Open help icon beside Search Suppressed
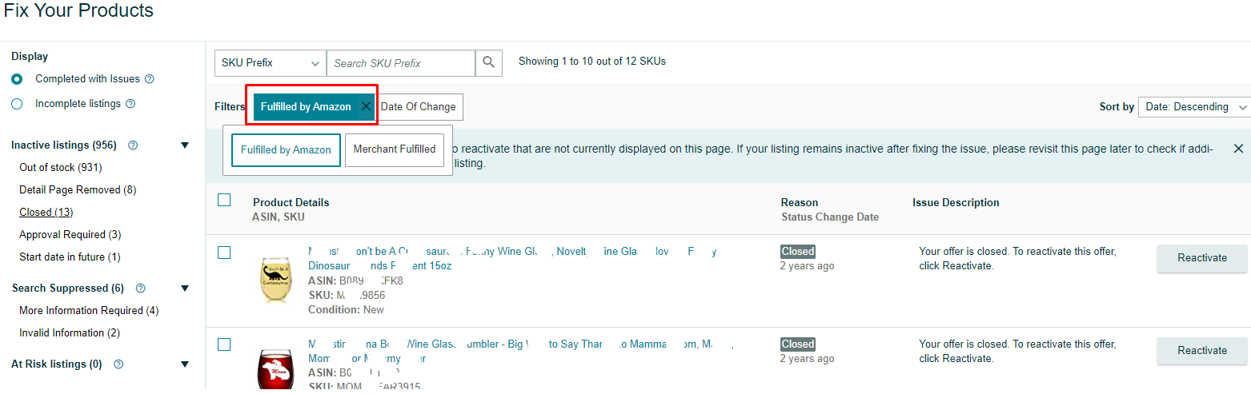This screenshot has height=394, width=1251. (x=141, y=289)
